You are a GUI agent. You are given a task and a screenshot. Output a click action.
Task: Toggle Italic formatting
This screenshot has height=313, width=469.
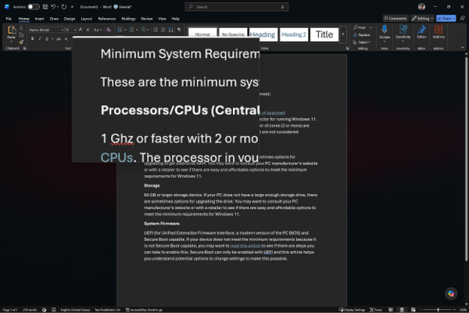tap(40, 38)
